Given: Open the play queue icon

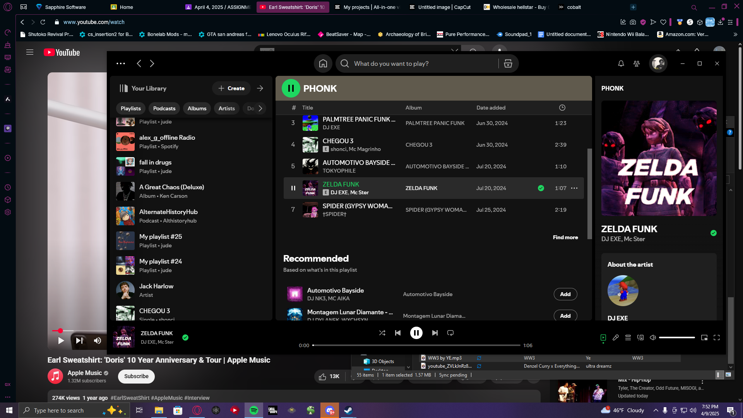Looking at the screenshot, I should pyautogui.click(x=628, y=337).
